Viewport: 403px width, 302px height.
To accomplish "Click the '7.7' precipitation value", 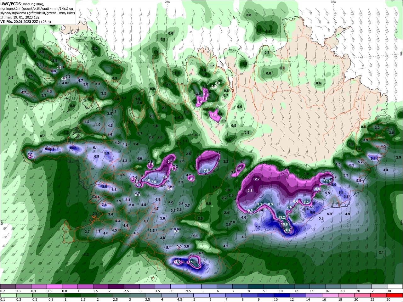I will (258, 227).
